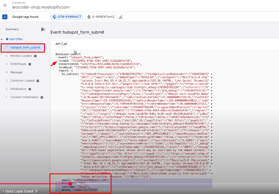This screenshot has width=279, height=194.
Task: Select the GTM-K9W894CT container tag
Action: (x=67, y=17)
